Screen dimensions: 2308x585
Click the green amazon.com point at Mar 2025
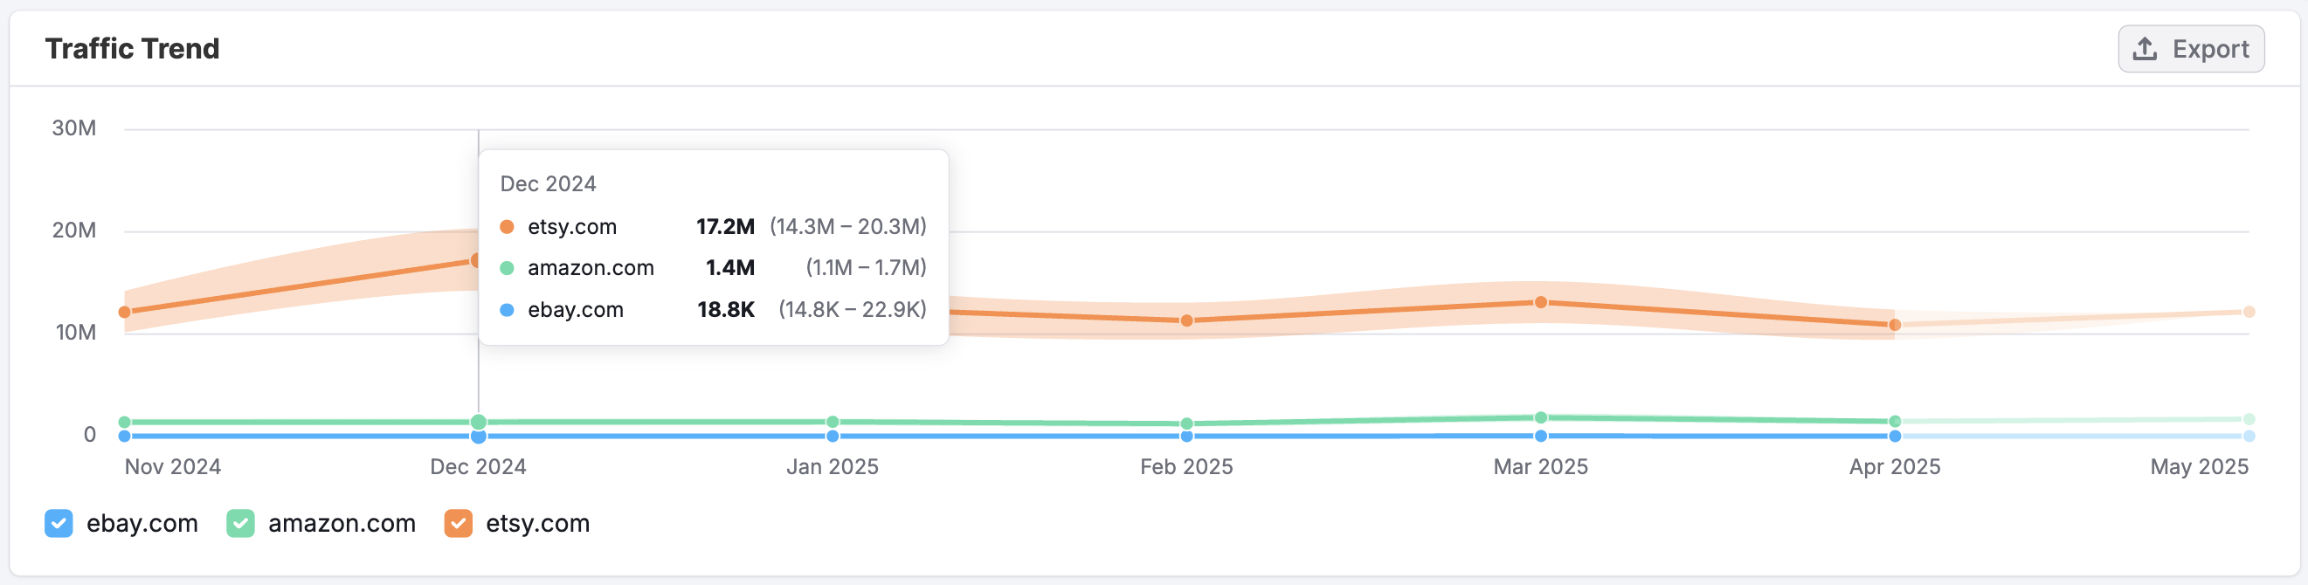pos(1540,418)
